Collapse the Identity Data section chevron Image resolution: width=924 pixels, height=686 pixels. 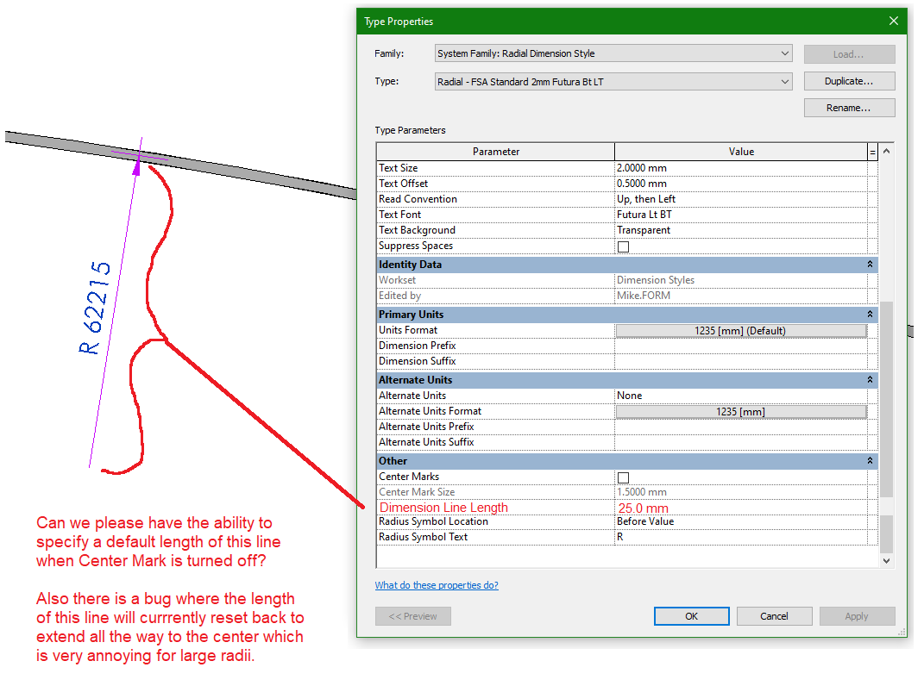click(x=870, y=264)
